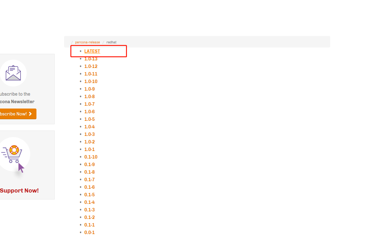Open version 1.0-7 directory
This screenshot has width=378, height=235.
click(90, 104)
